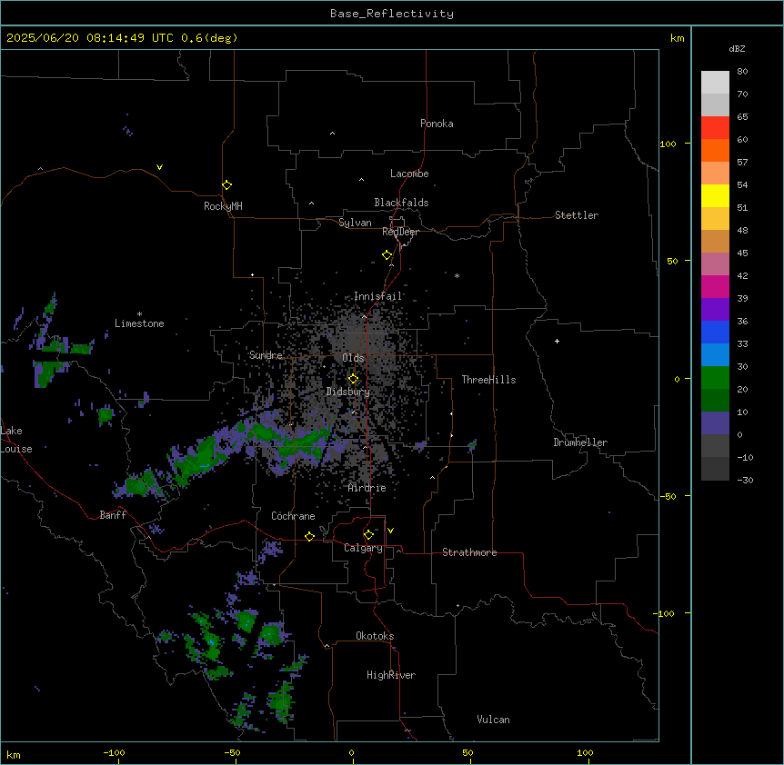The width and height of the screenshot is (784, 765).
Task: Click the Stettler label
Action: tap(577, 215)
